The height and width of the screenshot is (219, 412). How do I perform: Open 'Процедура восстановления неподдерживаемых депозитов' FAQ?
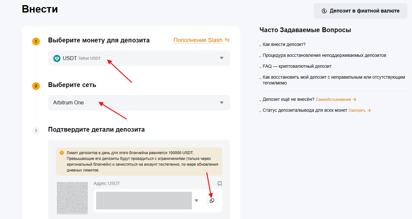tap(324, 55)
